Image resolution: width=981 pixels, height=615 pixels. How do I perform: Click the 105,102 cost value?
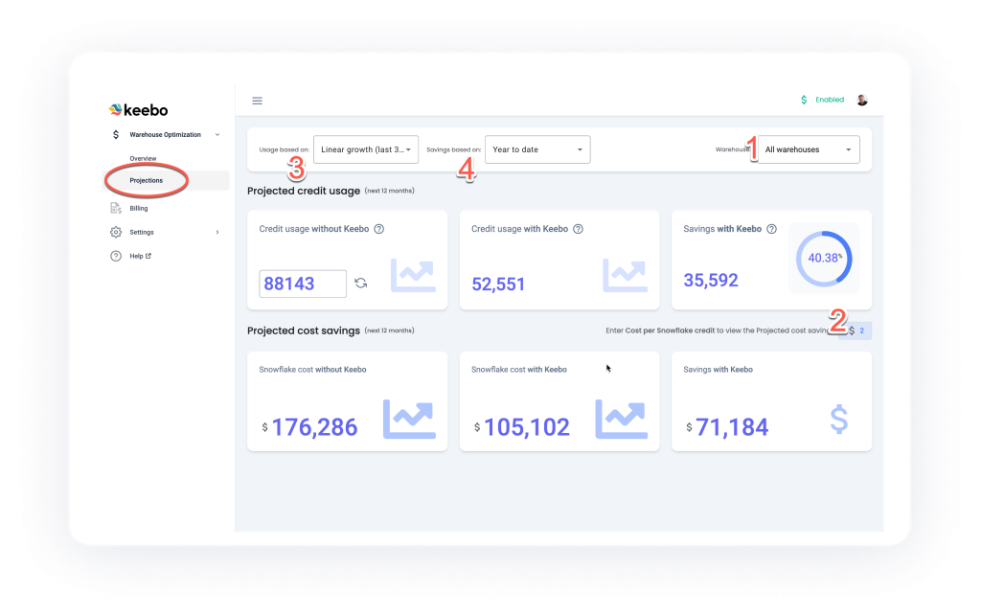tap(527, 427)
